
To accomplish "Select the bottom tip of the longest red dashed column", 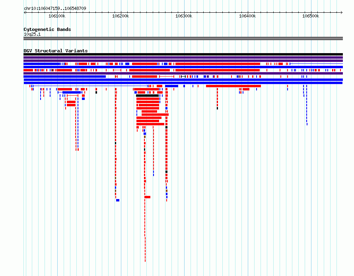I will coord(145,261).
